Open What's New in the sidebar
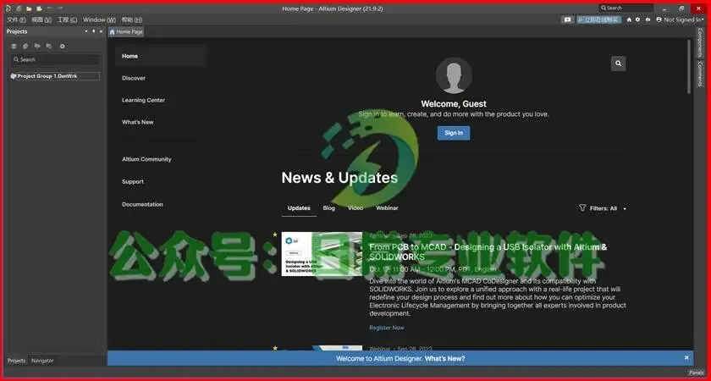 (137, 122)
